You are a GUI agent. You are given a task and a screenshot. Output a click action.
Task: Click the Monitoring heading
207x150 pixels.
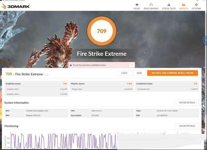coord(11,126)
